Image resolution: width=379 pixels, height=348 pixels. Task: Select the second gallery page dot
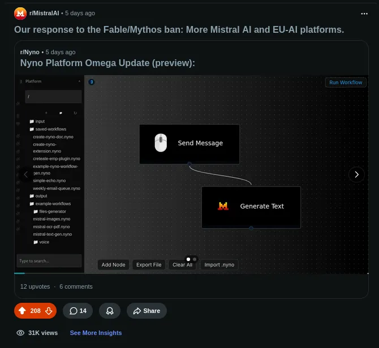(x=195, y=259)
